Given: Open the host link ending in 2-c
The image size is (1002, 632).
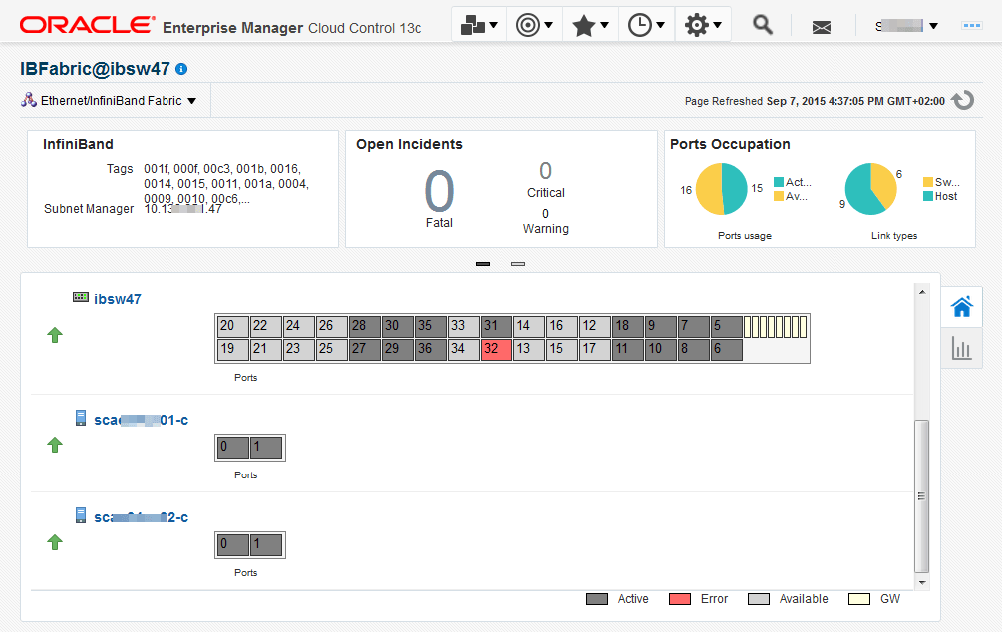Looking at the screenshot, I should (142, 517).
